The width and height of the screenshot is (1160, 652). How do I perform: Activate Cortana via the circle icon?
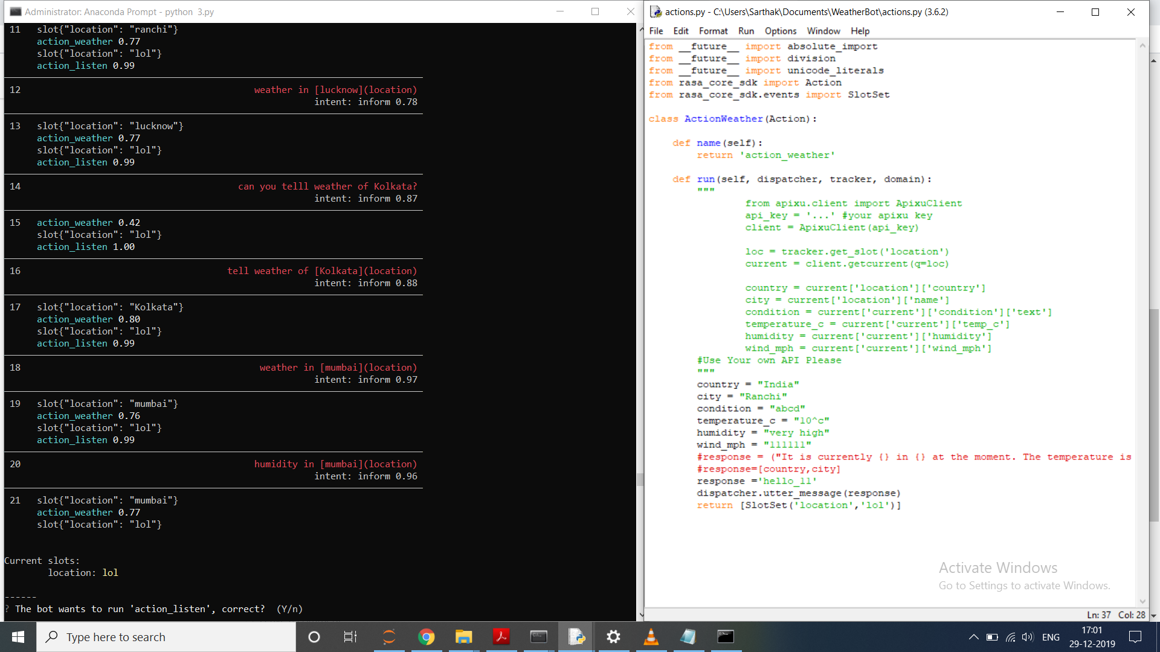pyautogui.click(x=314, y=637)
